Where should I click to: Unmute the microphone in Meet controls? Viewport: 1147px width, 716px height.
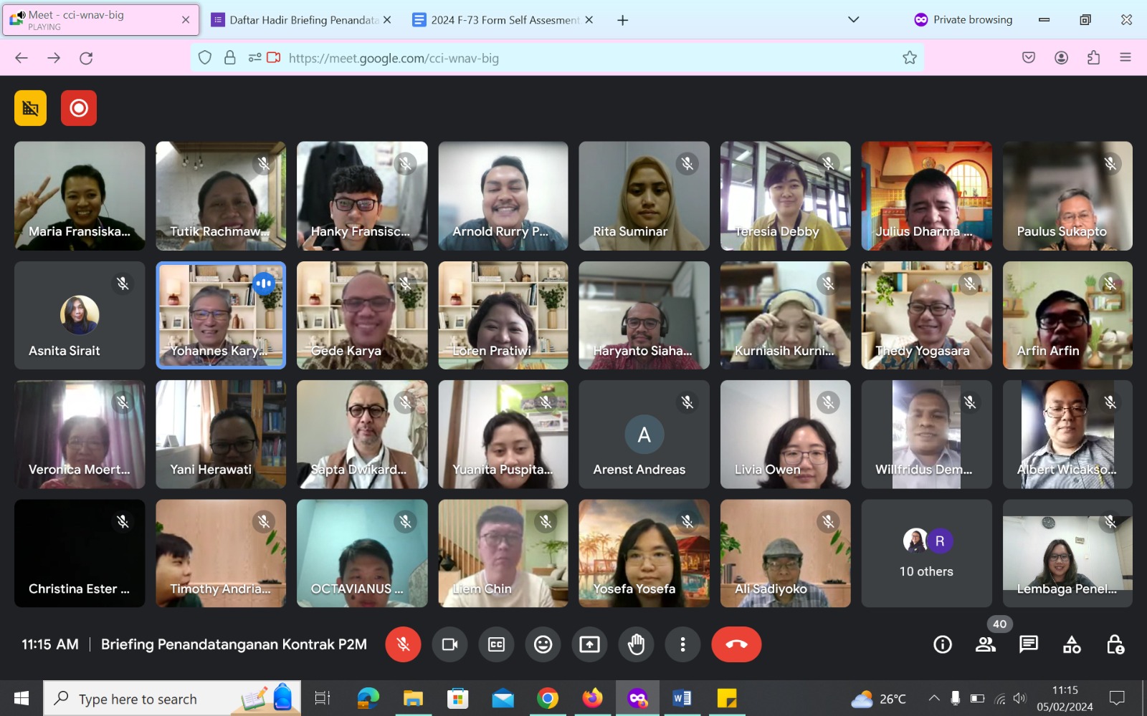[403, 644]
